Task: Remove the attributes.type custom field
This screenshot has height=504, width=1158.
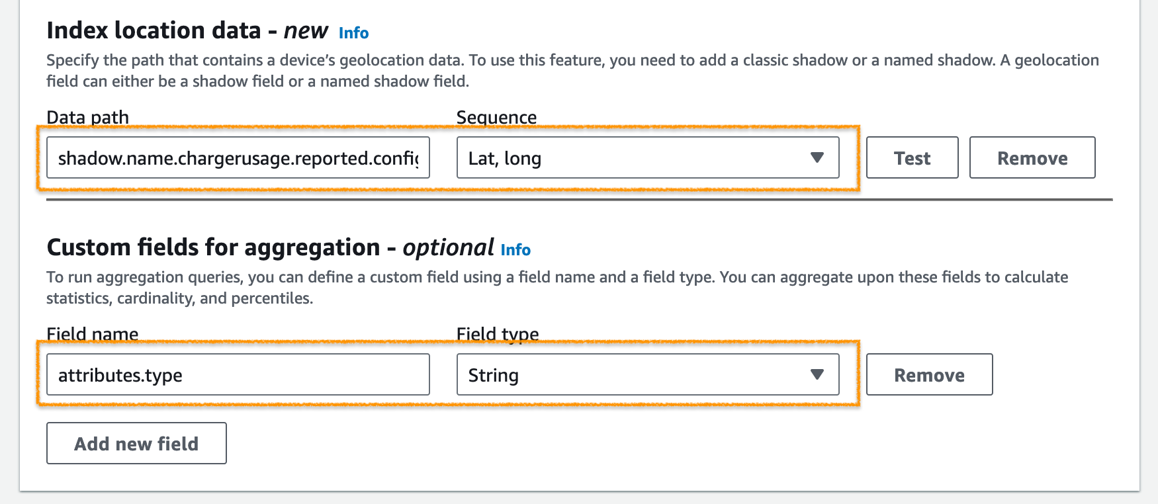Action: click(929, 375)
